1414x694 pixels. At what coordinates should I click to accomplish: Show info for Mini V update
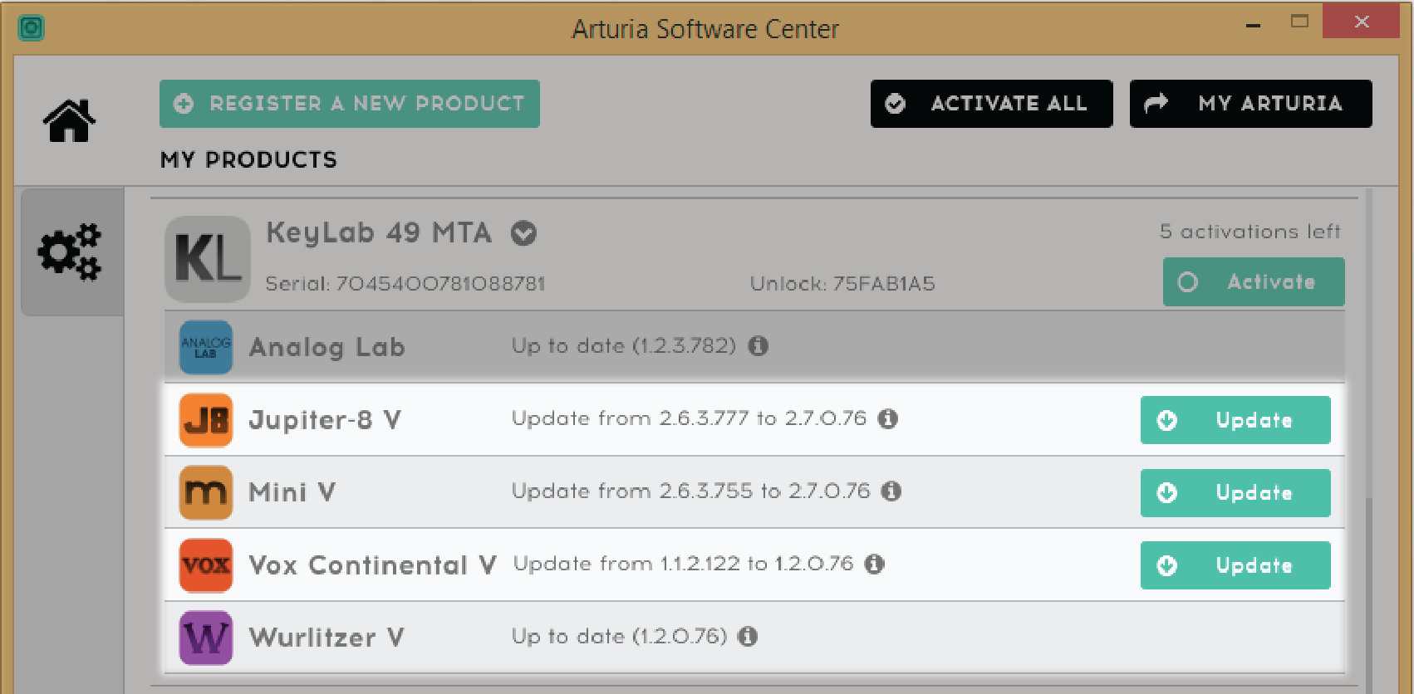point(891,491)
